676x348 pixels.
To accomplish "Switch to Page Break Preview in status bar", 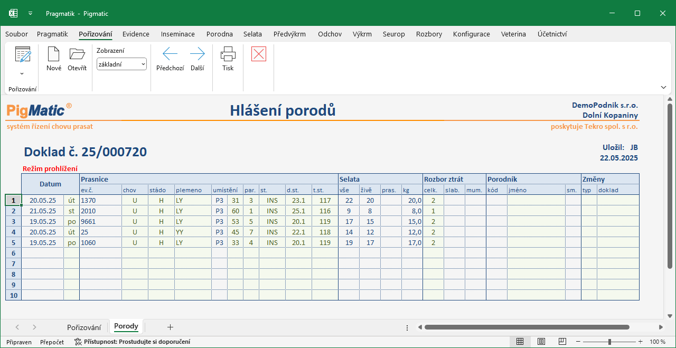I will [562, 342].
